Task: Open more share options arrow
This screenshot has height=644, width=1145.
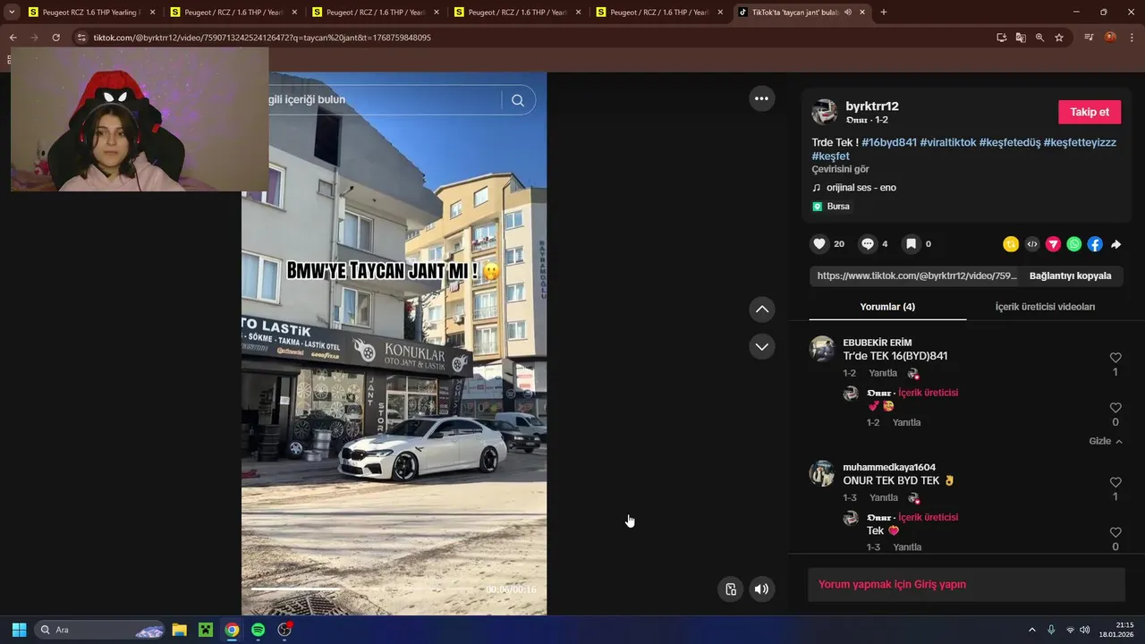Action: click(x=1116, y=244)
